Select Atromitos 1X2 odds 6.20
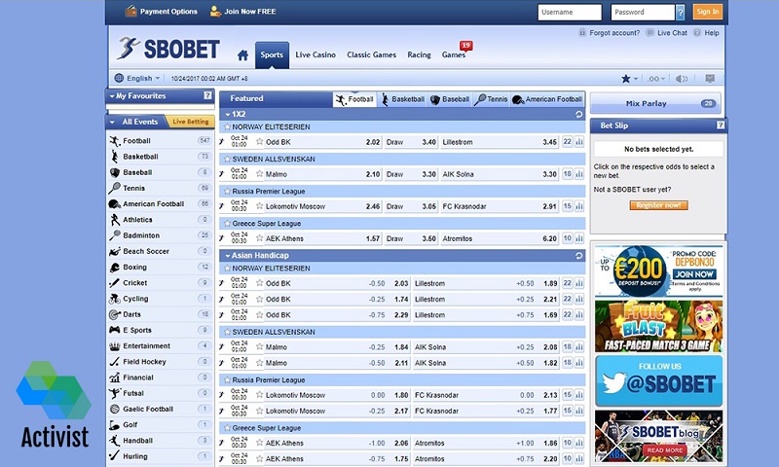The image size is (779, 467). pos(549,238)
